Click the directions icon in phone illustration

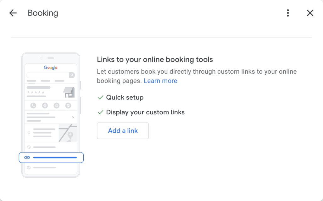45,106
